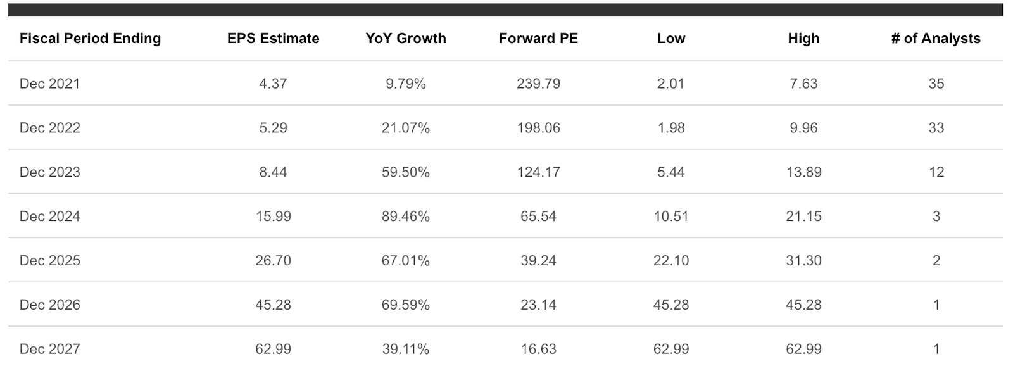
Task: Select the Forward PE column header
Action: pos(538,39)
